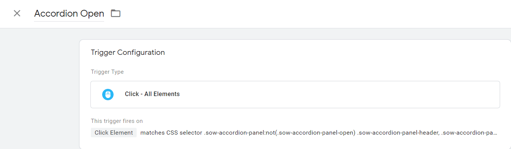Image resolution: width=511 pixels, height=149 pixels.
Task: Click the Trigger Configuration heading
Action: (x=128, y=53)
